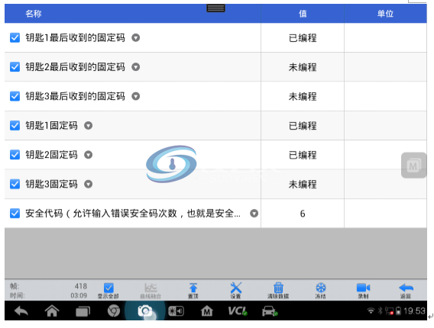Screen dimensions: 434x328
Task: Tap the Android home button
Action: pyautogui.click(x=52, y=311)
